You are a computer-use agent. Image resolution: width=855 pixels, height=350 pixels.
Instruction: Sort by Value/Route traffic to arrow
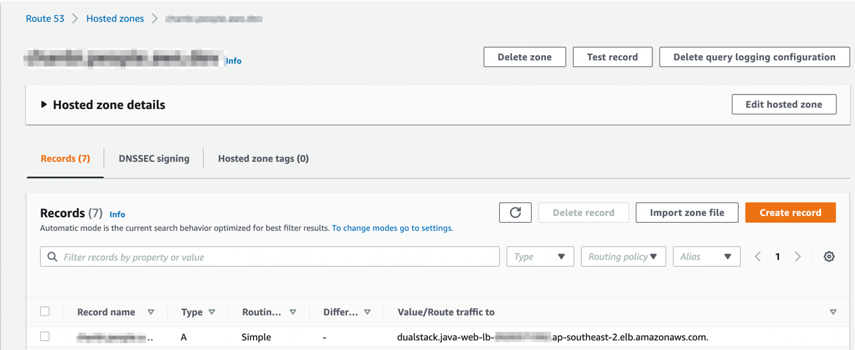click(x=833, y=312)
